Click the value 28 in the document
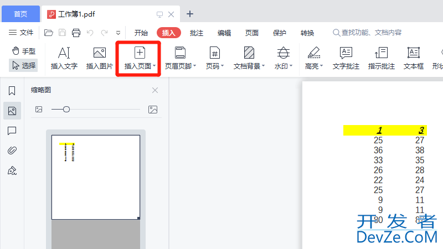The image size is (443, 249). coord(420,170)
